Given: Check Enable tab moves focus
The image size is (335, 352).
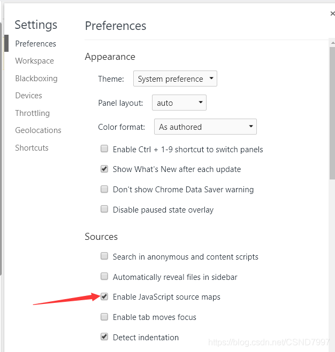Looking at the screenshot, I should [x=104, y=317].
